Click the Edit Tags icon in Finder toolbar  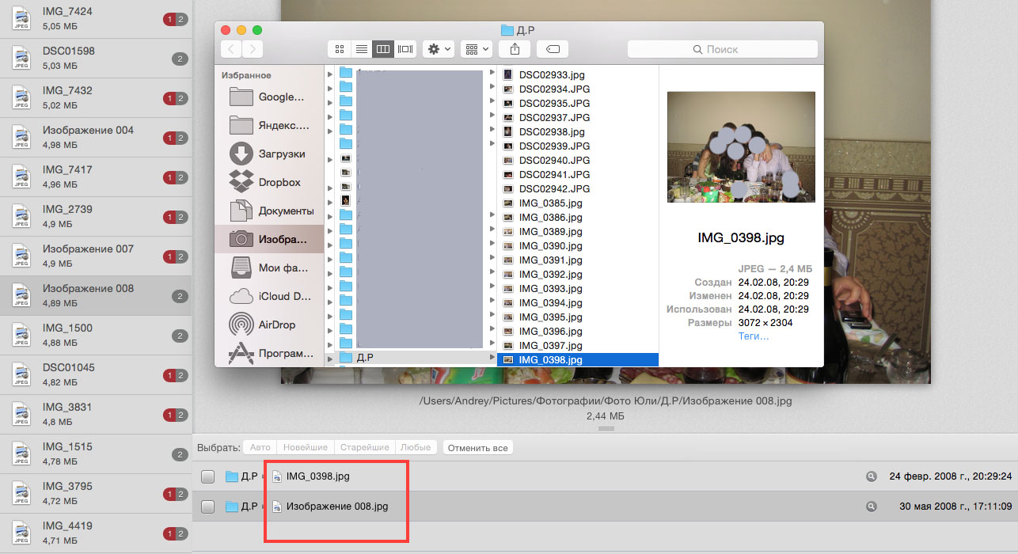tap(553, 49)
